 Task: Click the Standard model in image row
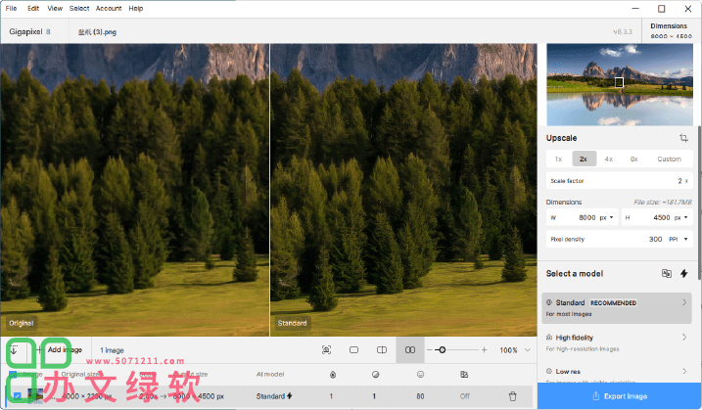click(x=274, y=396)
